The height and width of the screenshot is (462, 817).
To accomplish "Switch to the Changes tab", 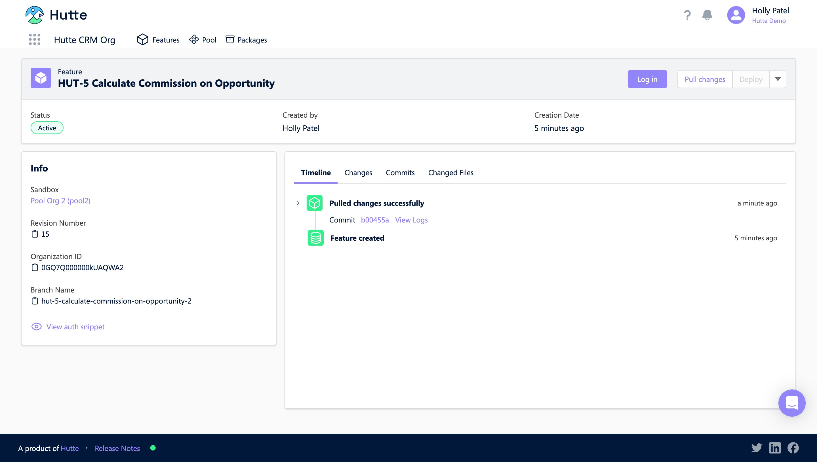I will (358, 173).
